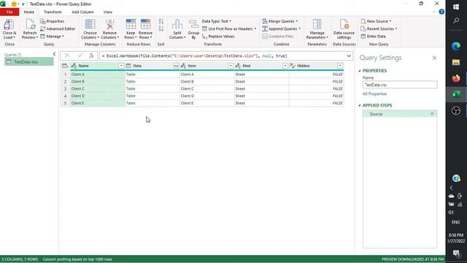Open Data source settings
The image size is (467, 263).
(344, 29)
